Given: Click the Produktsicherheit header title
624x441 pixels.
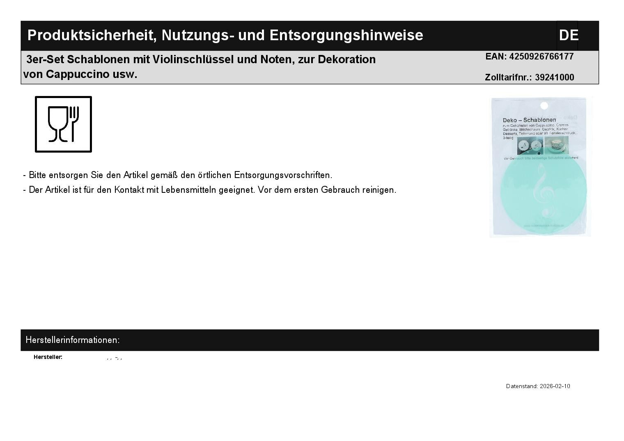Looking at the screenshot, I should [225, 35].
